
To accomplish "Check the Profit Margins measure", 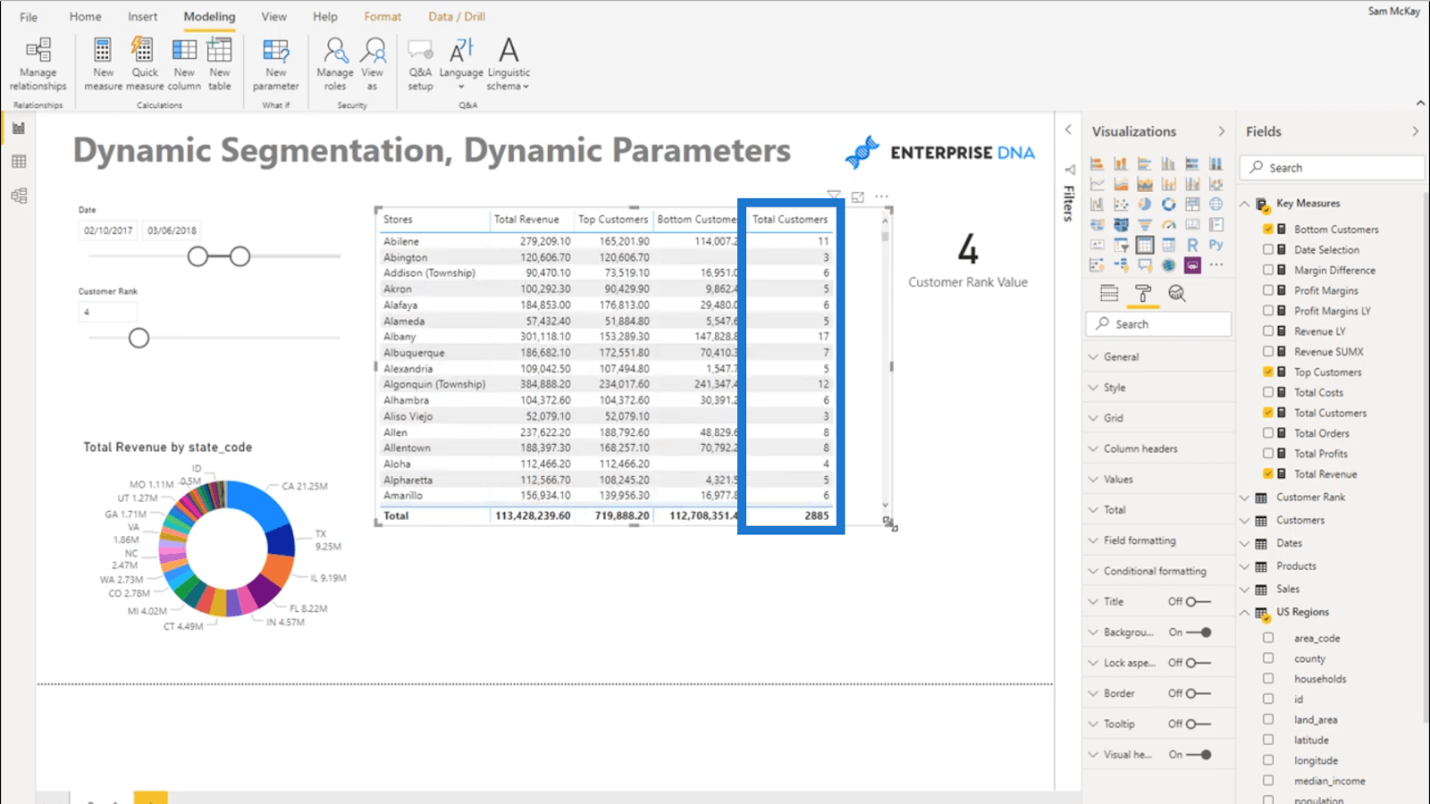I will point(1268,290).
